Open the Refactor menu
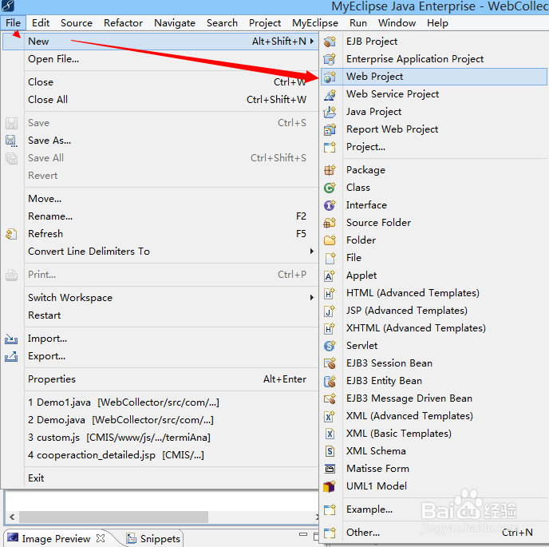The width and height of the screenshot is (549, 547). click(x=123, y=23)
